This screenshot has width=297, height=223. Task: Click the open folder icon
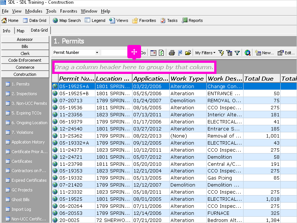point(188,53)
